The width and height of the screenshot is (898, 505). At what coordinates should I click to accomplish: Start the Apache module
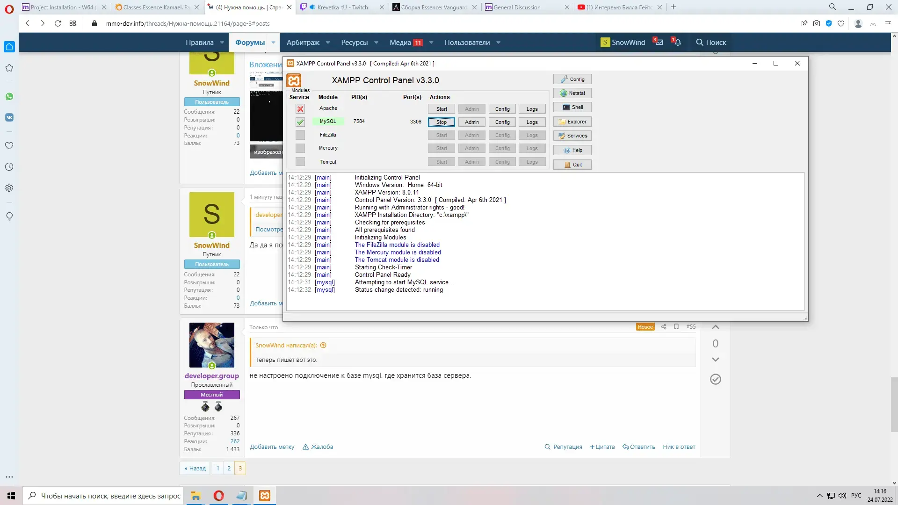tap(442, 109)
